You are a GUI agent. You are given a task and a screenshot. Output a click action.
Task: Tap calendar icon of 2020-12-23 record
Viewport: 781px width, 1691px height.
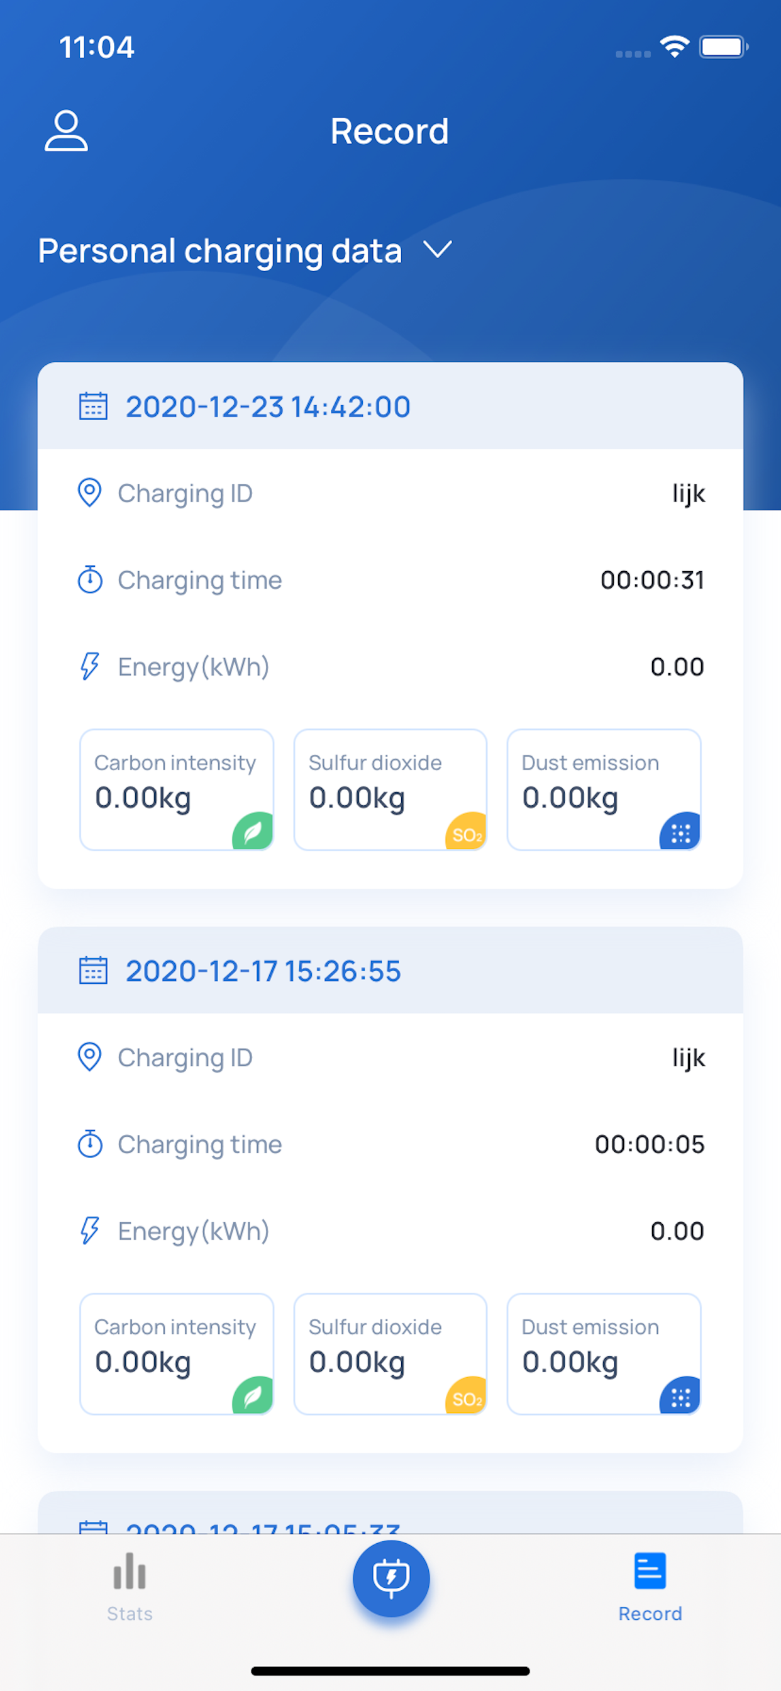coord(93,406)
